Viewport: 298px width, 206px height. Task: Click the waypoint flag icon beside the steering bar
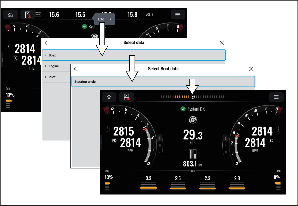[126, 97]
